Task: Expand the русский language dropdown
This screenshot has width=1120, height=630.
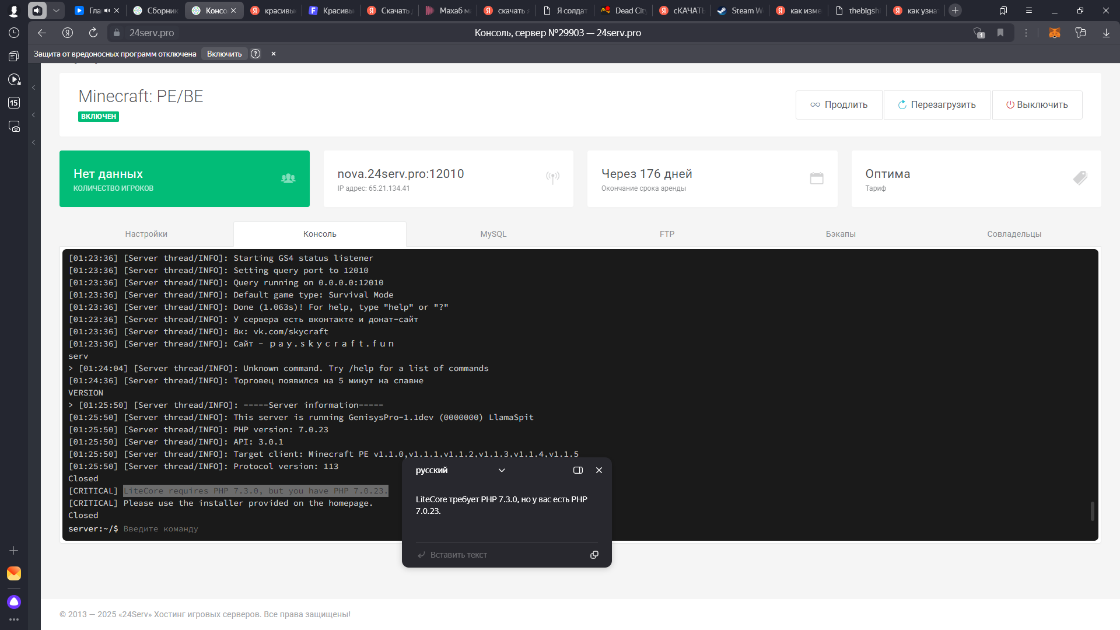Action: pyautogui.click(x=502, y=470)
